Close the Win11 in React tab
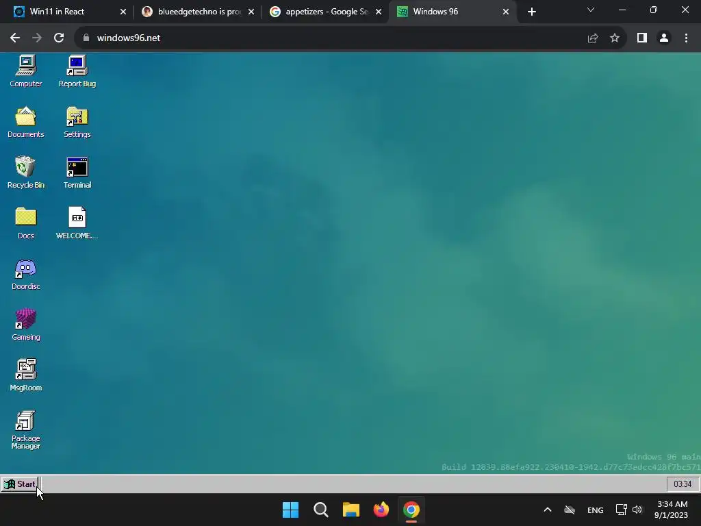This screenshot has width=701, height=526. pos(123,12)
